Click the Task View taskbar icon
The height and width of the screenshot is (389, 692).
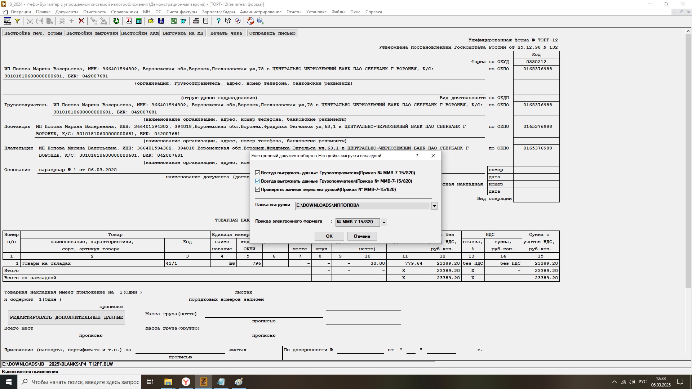click(x=150, y=382)
